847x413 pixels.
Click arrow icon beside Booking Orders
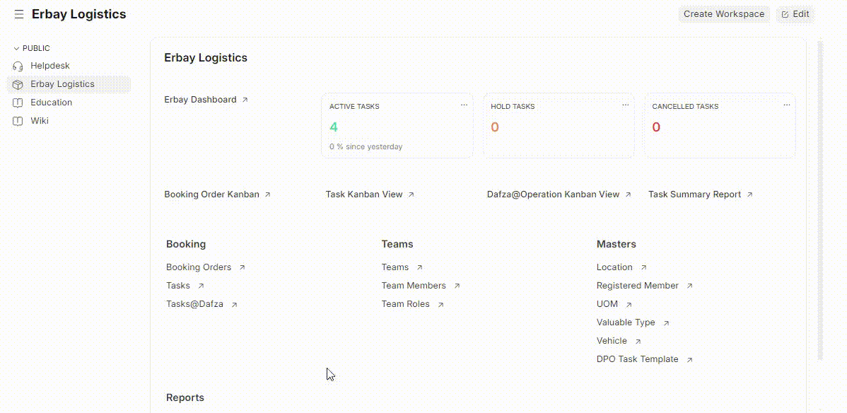point(242,267)
